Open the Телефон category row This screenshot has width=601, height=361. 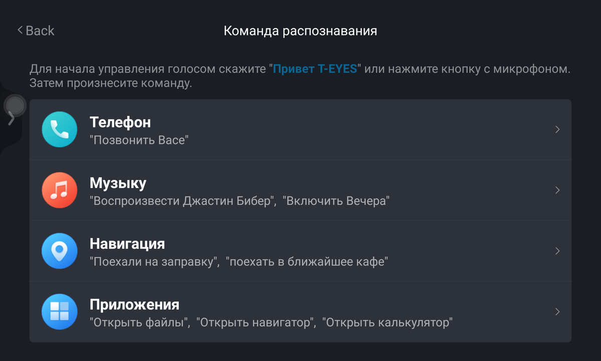pyautogui.click(x=300, y=129)
